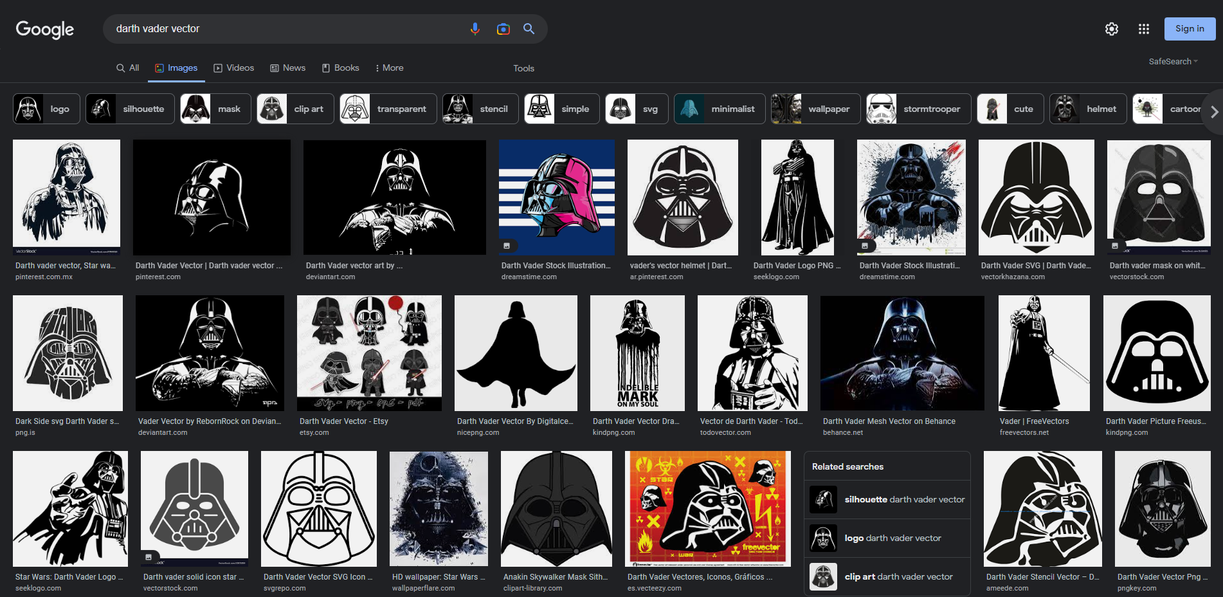The height and width of the screenshot is (597, 1223).
Task: Open the es.vecteezy.com red-orange Vader image
Action: pyautogui.click(x=708, y=509)
